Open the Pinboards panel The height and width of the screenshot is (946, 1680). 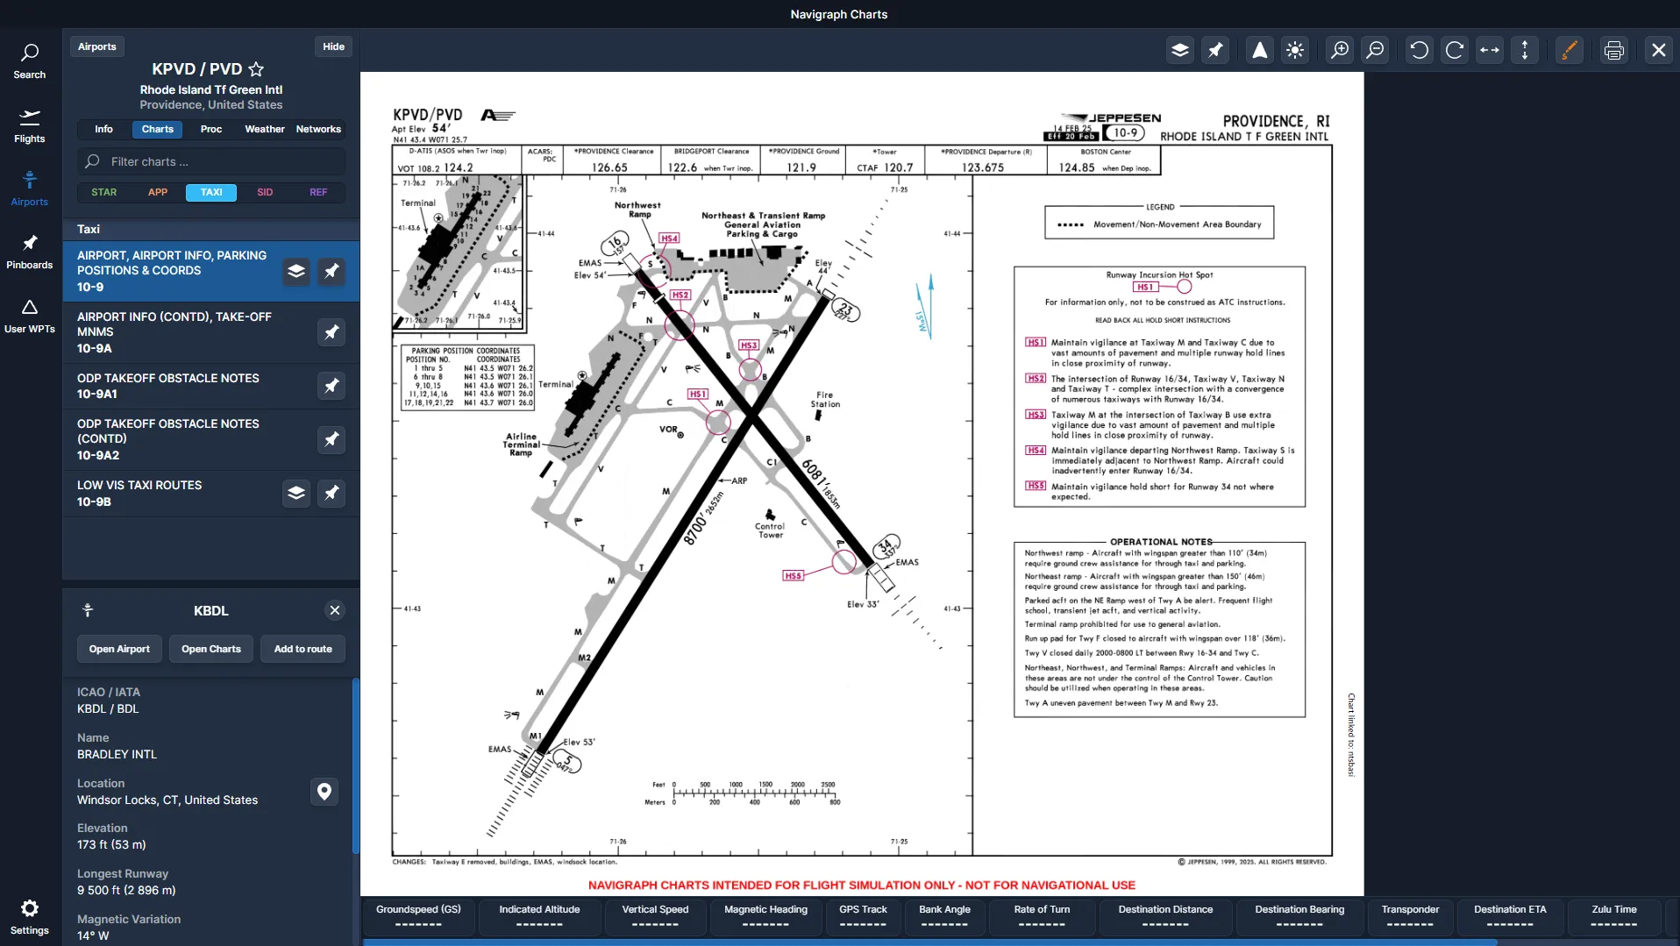pyautogui.click(x=29, y=252)
